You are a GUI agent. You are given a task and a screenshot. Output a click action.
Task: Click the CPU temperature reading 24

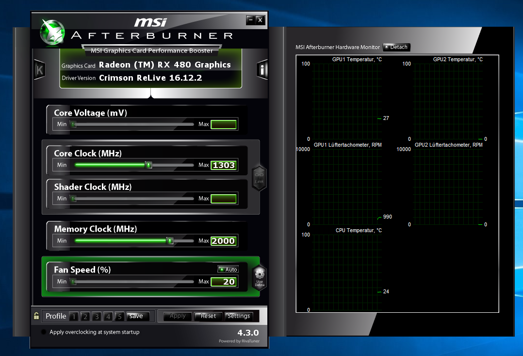coord(386,291)
